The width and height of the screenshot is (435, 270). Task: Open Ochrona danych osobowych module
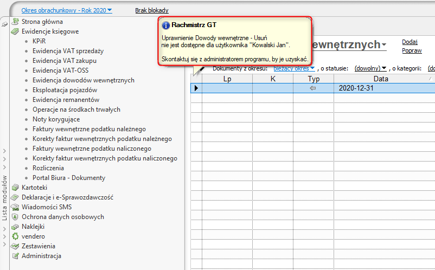tap(63, 217)
